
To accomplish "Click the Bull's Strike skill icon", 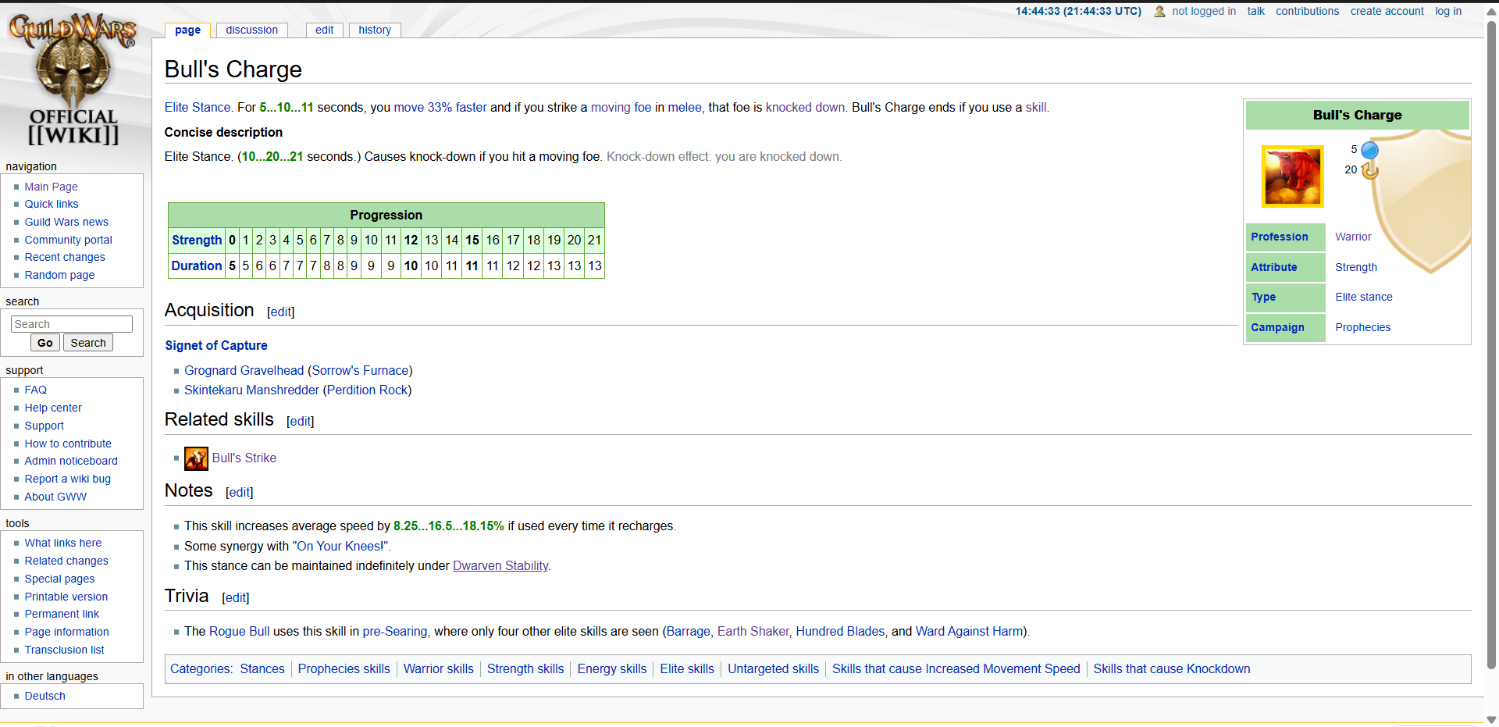I will coord(196,458).
